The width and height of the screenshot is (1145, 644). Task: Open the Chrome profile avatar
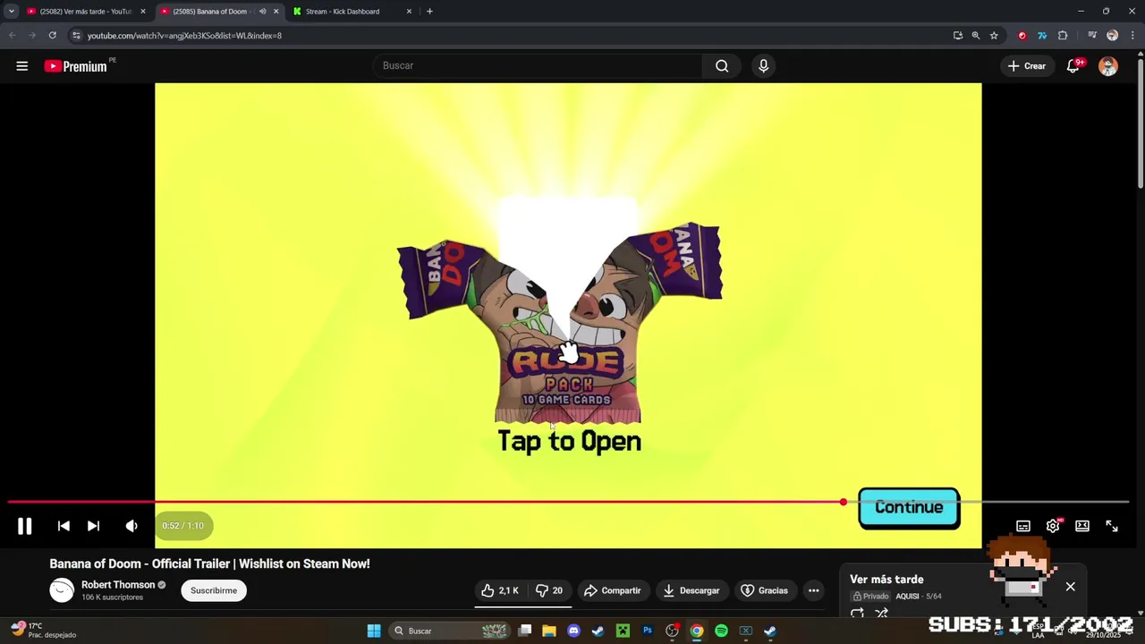pos(1112,36)
